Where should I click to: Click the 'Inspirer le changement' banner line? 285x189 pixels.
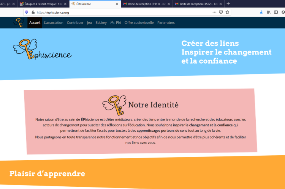[x=226, y=52]
